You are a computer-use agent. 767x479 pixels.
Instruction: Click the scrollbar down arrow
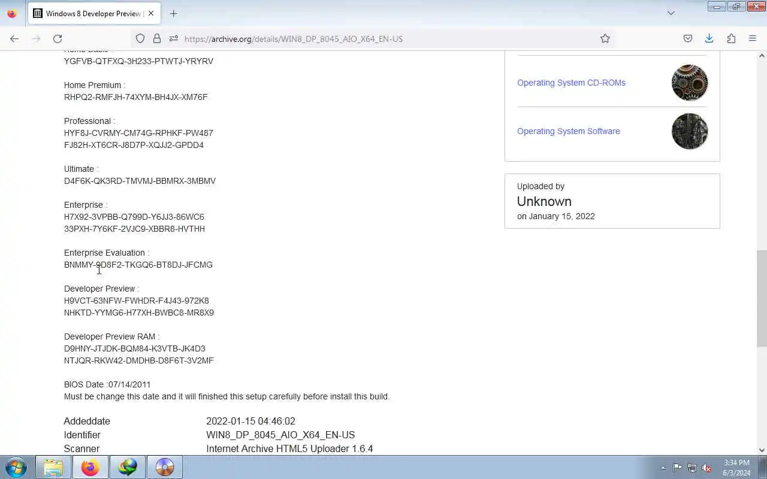(x=762, y=450)
